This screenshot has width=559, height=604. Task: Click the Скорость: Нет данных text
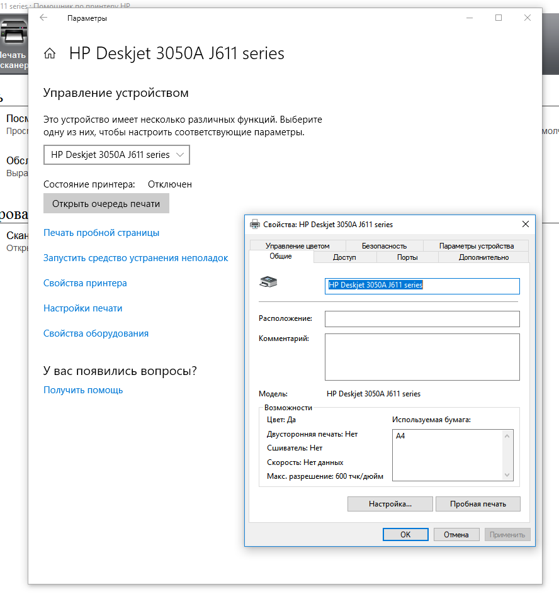click(x=305, y=462)
